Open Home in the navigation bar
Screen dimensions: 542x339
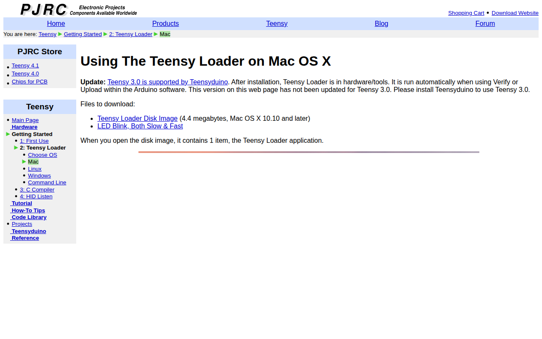56,24
